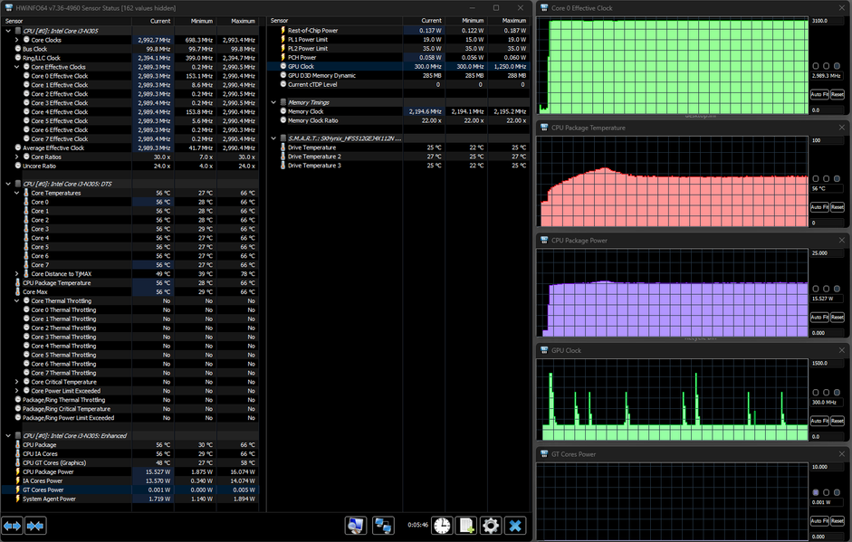Click the shrink columns arrows icon

(x=35, y=526)
